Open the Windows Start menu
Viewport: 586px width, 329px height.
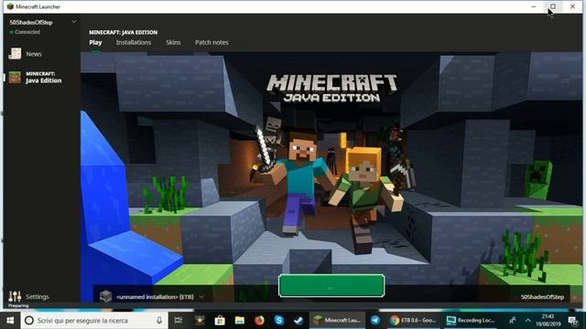(x=10, y=321)
